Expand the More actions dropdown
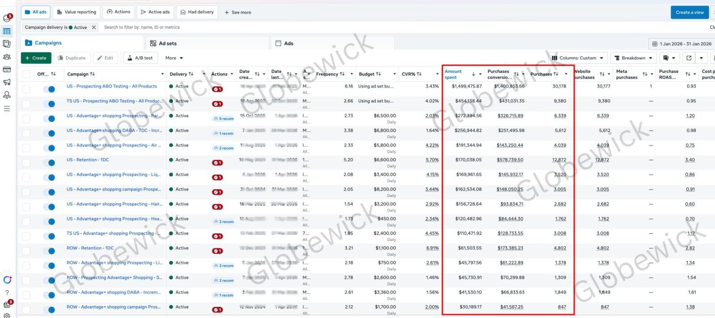The width and height of the screenshot is (715, 318). tap(174, 58)
